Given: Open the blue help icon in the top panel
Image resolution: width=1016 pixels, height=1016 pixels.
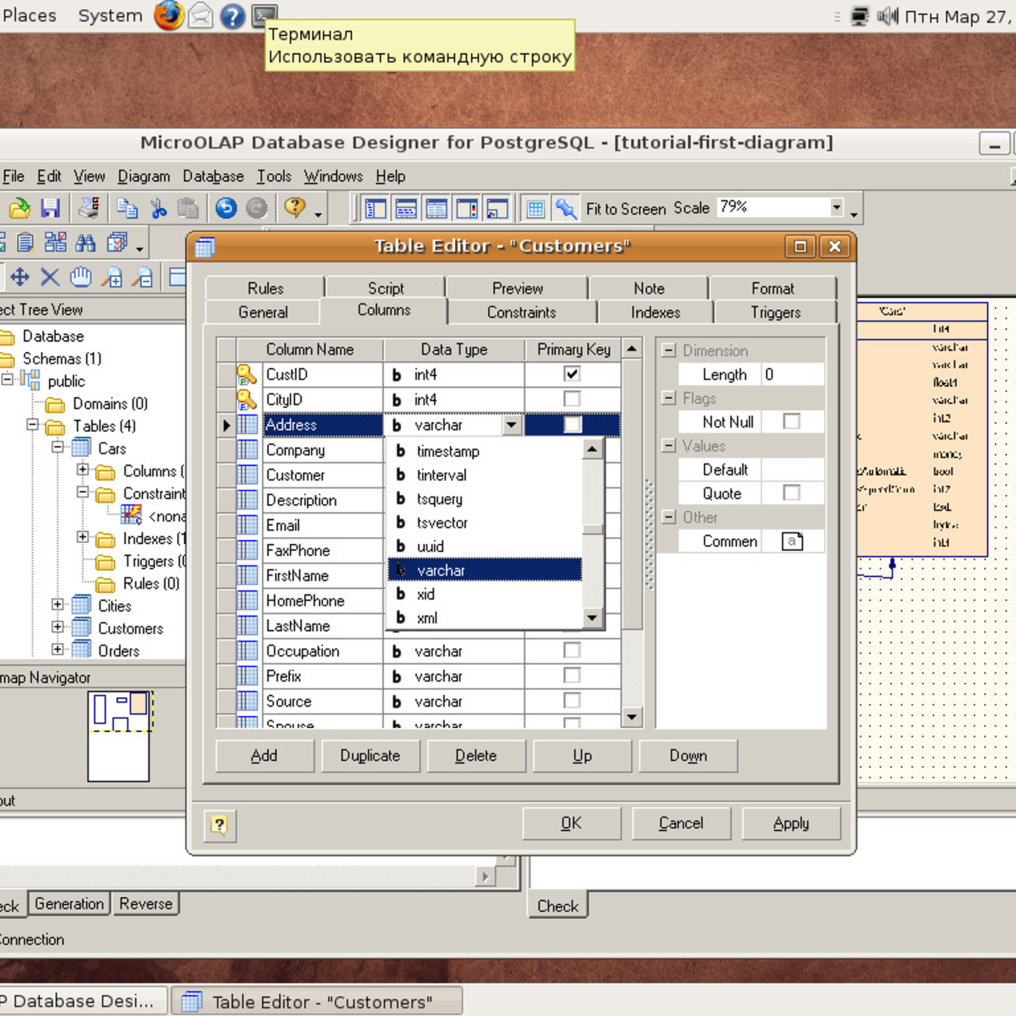Looking at the screenshot, I should click(x=232, y=16).
